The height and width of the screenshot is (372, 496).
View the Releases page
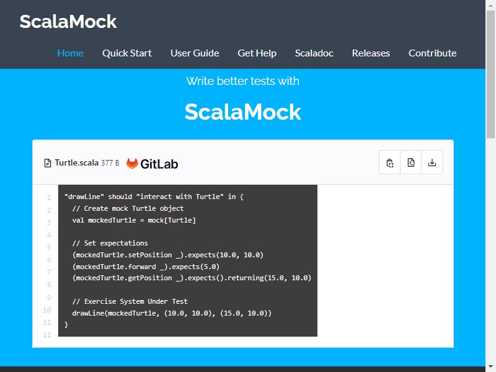(x=371, y=53)
